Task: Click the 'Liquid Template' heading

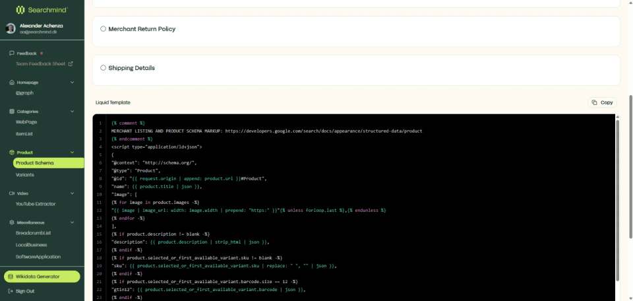Action: [x=113, y=102]
